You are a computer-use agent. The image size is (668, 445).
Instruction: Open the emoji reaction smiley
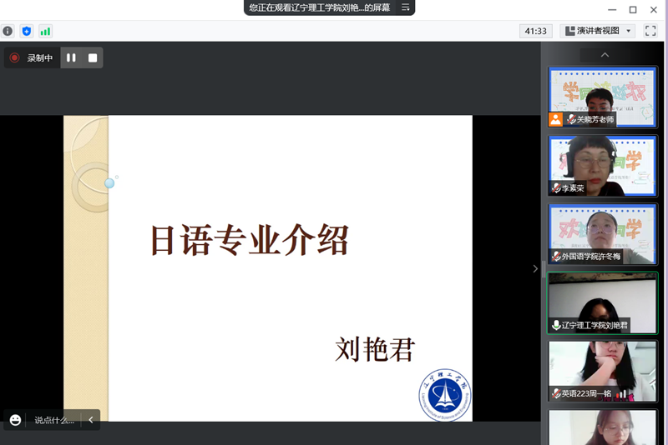[15, 420]
